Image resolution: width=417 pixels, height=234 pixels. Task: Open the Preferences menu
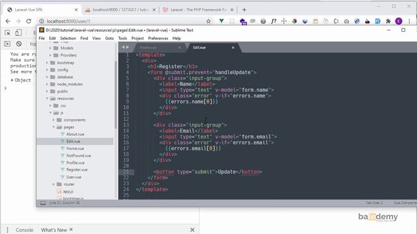[x=158, y=38]
